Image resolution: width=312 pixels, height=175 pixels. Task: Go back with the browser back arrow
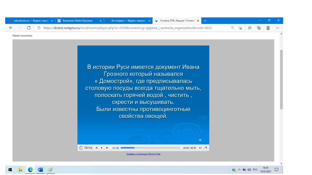coord(11,28)
